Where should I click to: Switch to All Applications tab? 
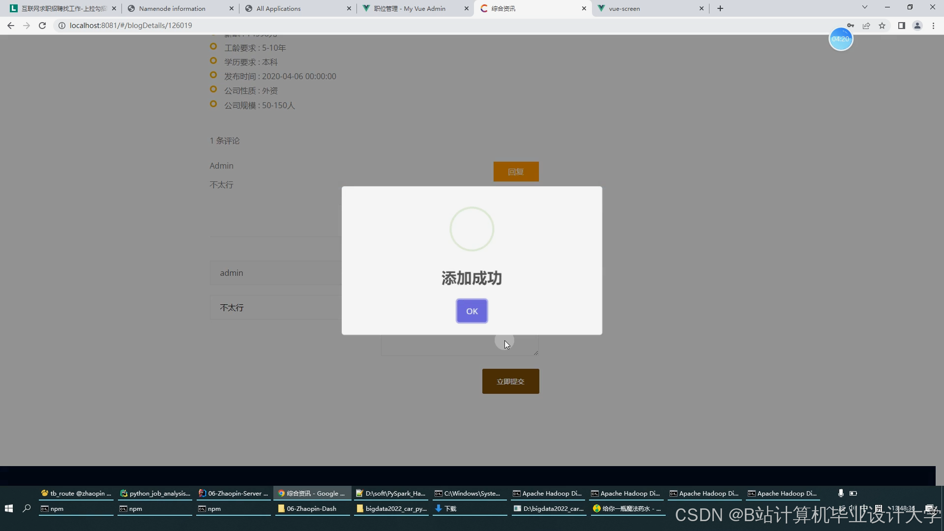(278, 8)
